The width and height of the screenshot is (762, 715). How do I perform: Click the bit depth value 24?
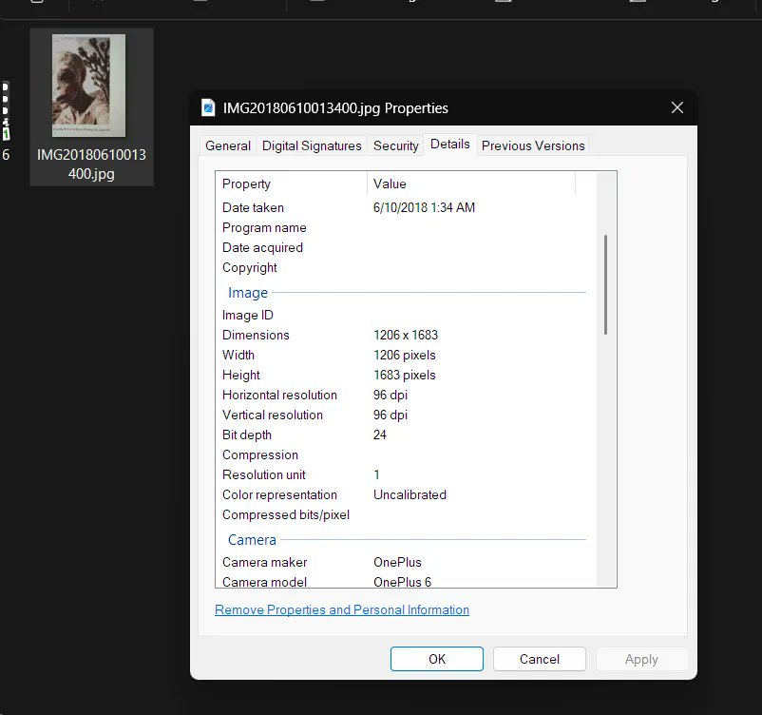(379, 435)
